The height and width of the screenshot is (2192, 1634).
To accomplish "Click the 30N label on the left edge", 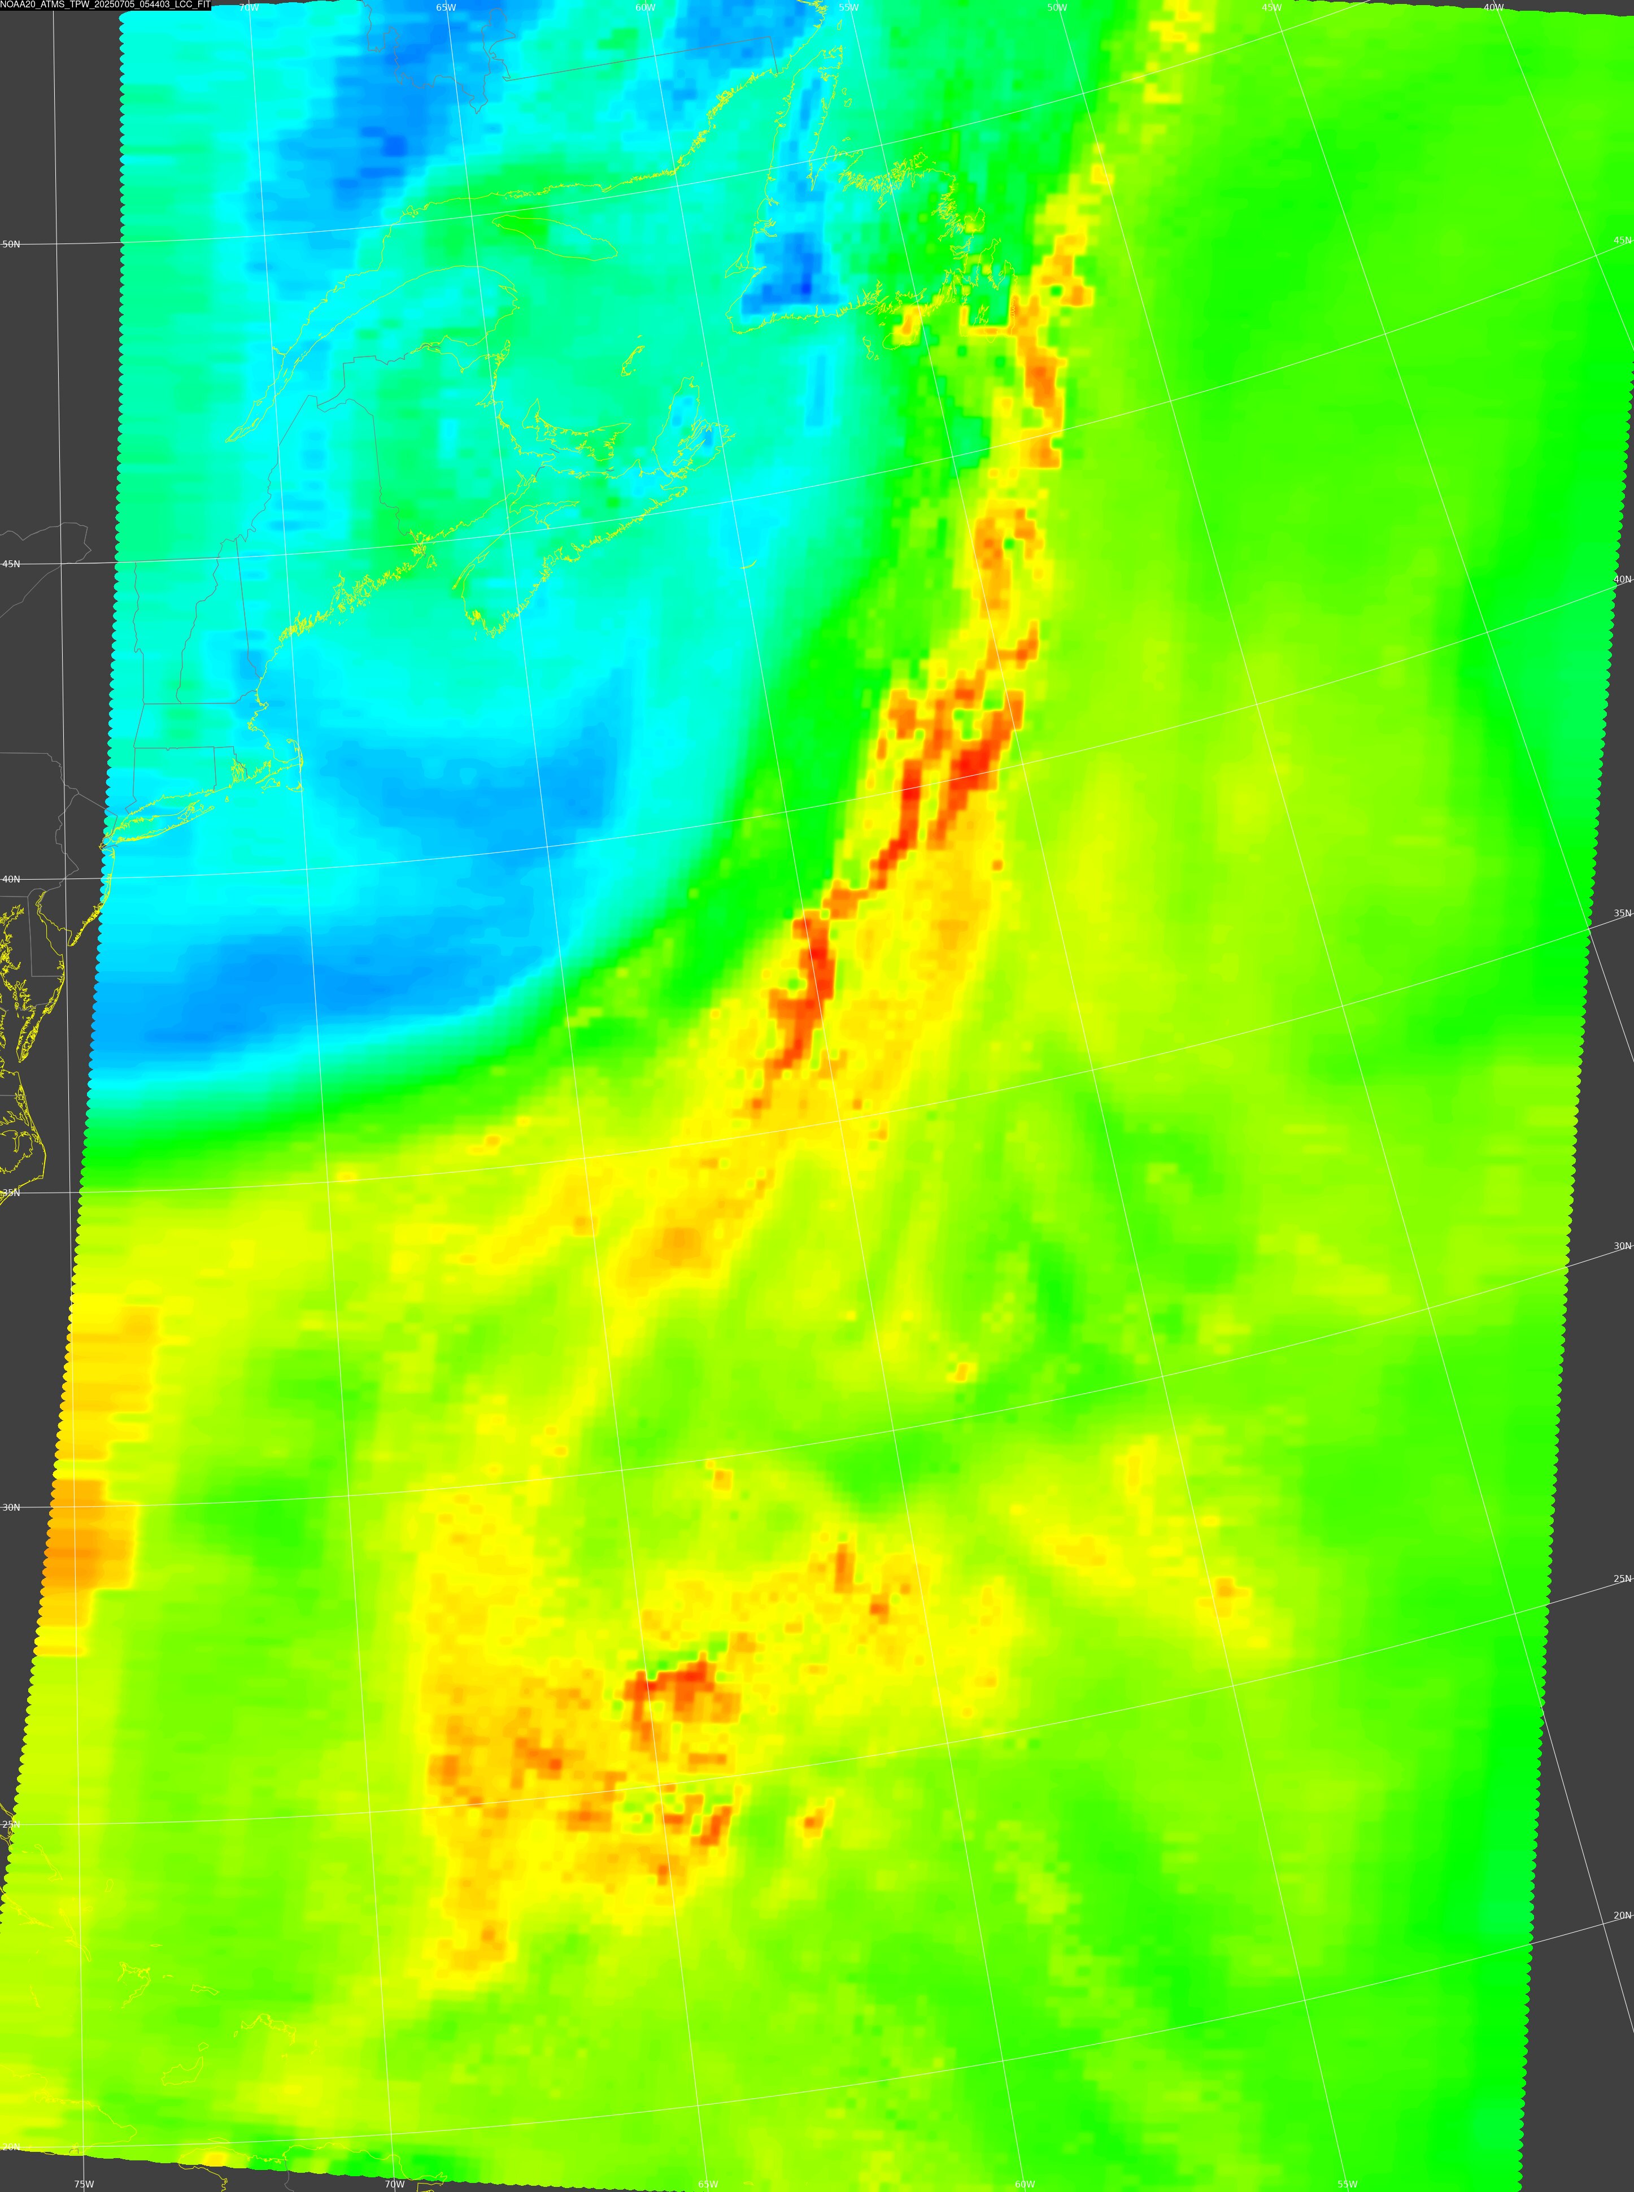I will point(11,1507).
